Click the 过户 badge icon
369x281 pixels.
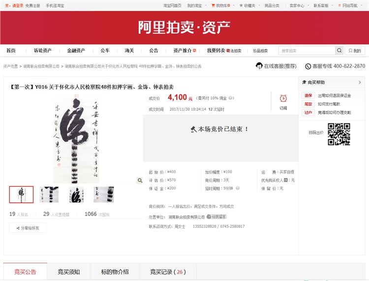308,112
